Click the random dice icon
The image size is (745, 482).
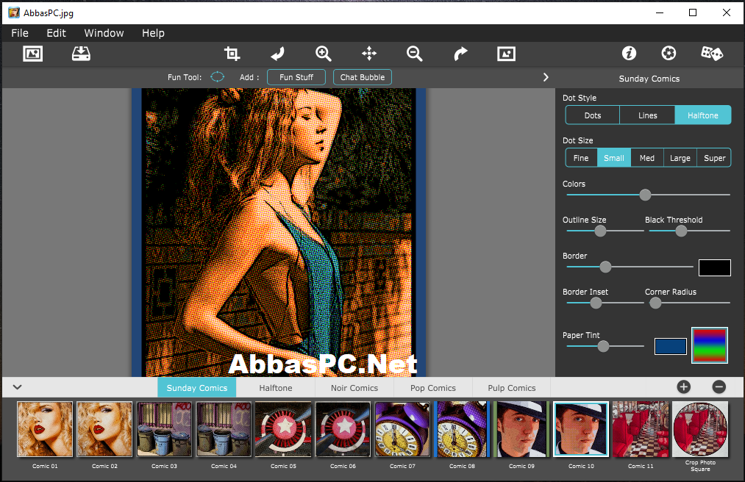[712, 53]
